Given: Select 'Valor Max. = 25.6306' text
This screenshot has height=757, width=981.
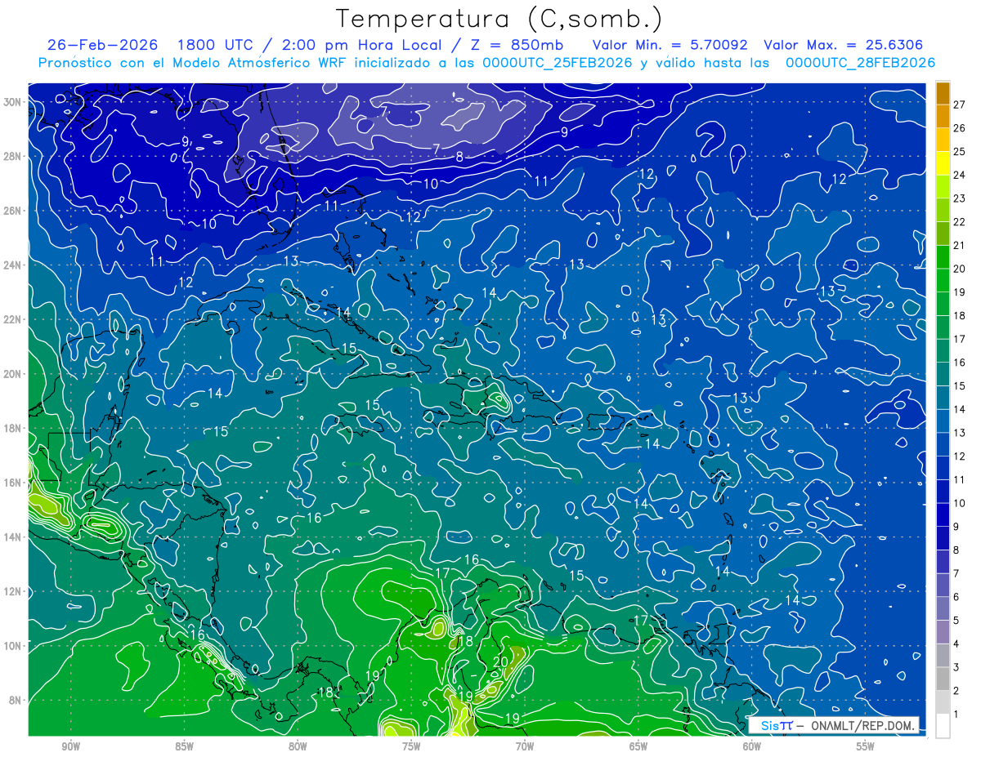Looking at the screenshot, I should (844, 45).
